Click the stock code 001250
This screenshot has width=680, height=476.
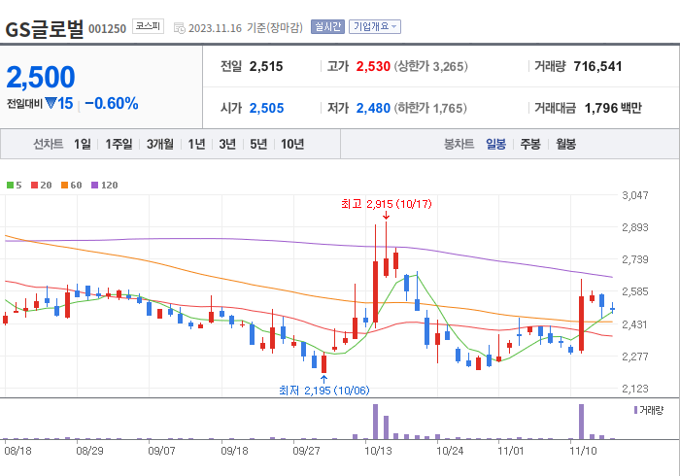click(107, 29)
